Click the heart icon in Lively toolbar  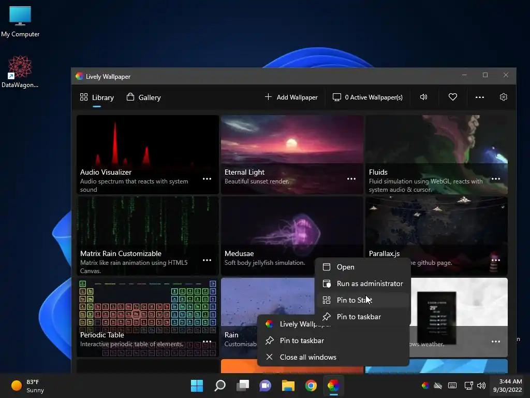(452, 97)
